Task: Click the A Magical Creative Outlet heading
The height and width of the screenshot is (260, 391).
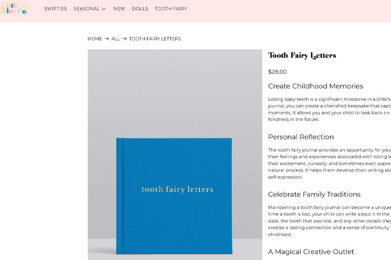Action: (311, 252)
